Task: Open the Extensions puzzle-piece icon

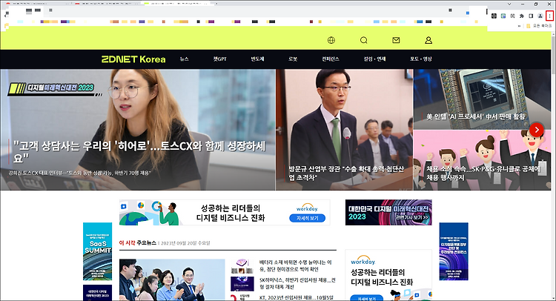Action: 522,16
